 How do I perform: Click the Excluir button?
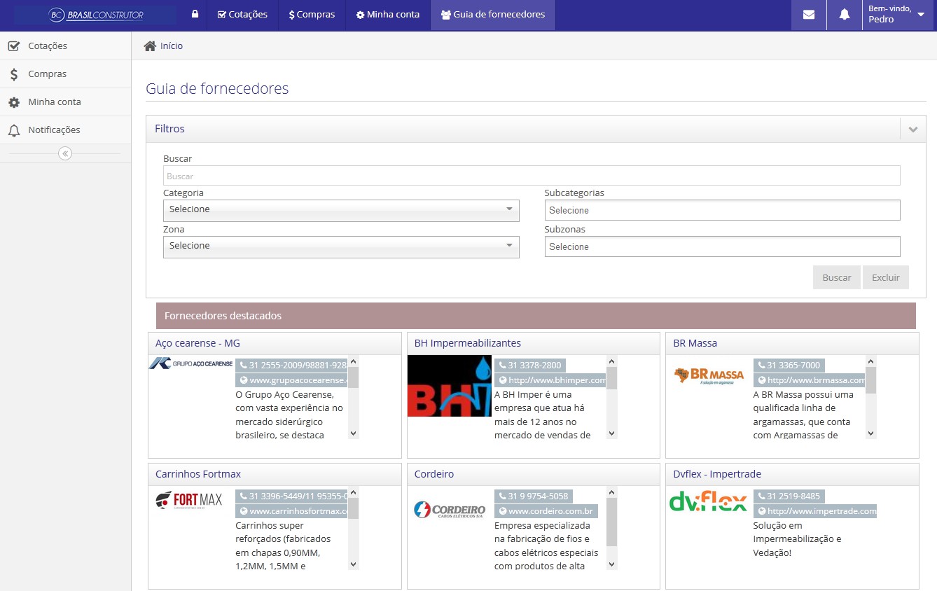(886, 277)
